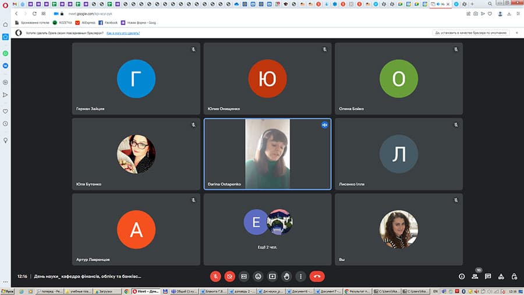Open the Загрузки taskbar folder
Image resolution: width=524 pixels, height=295 pixels.
108,292
